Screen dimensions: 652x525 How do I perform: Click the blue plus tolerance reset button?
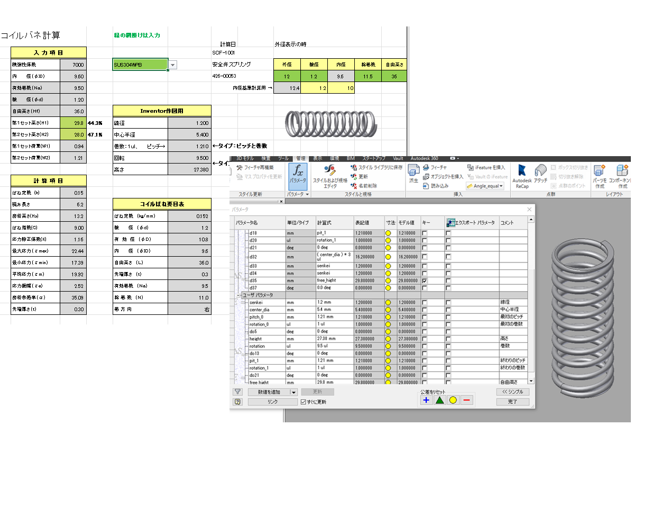[426, 400]
